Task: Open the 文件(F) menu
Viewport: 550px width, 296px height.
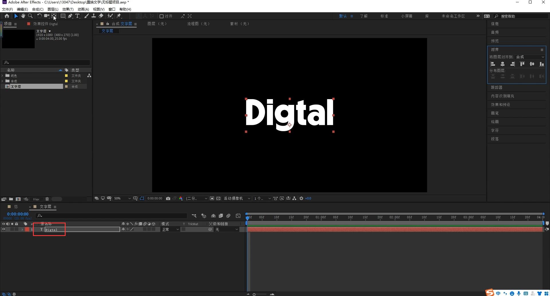Action: (x=7, y=9)
